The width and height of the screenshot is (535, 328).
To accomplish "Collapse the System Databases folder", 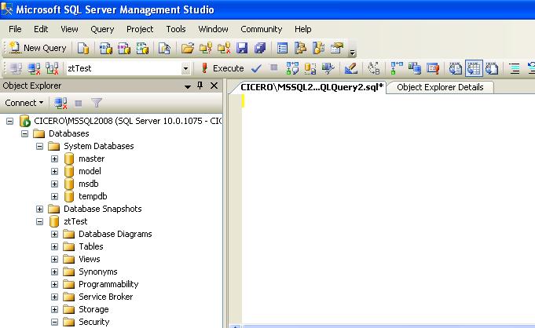I will [x=39, y=146].
